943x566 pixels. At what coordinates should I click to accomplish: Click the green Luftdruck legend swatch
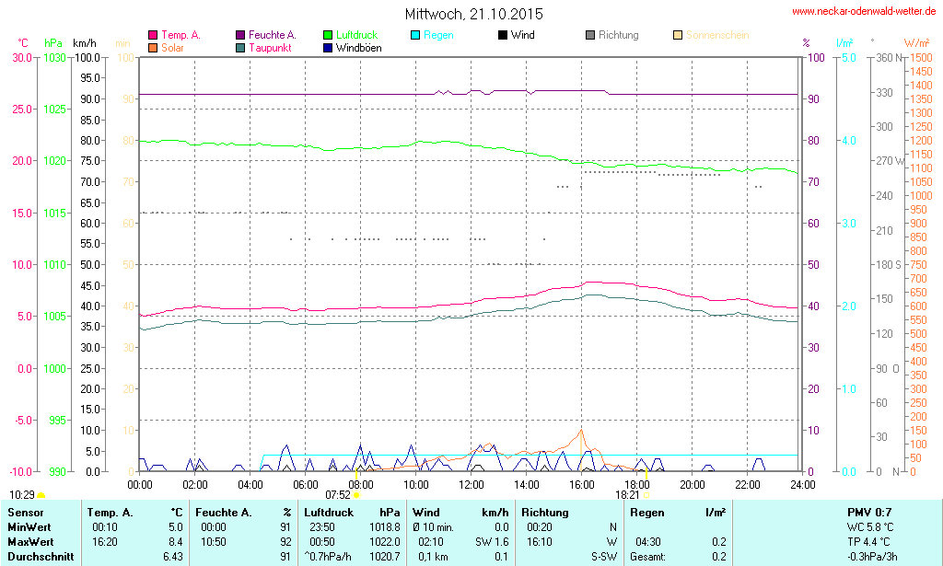[x=328, y=36]
